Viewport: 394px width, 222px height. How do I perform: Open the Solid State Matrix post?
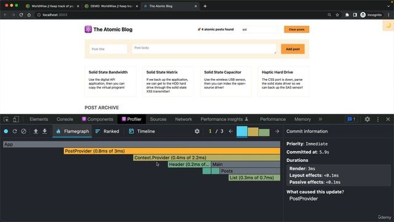pyautogui.click(x=168, y=81)
